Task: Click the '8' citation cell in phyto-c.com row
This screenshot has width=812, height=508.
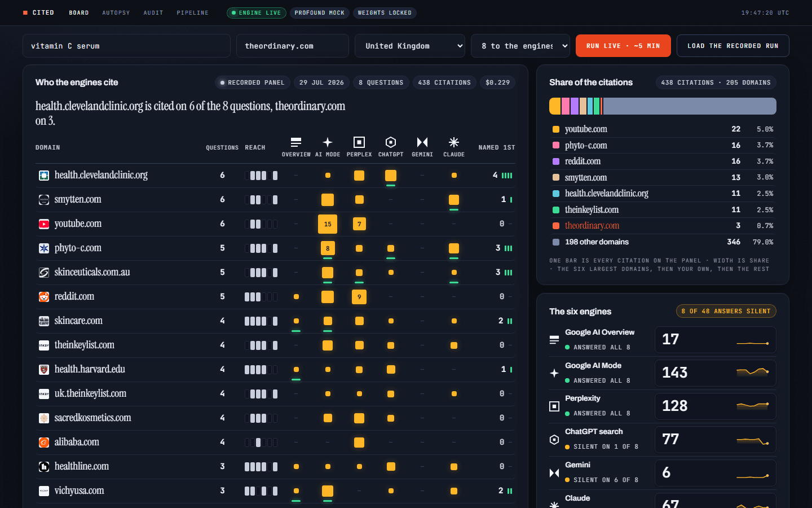Action: point(328,248)
